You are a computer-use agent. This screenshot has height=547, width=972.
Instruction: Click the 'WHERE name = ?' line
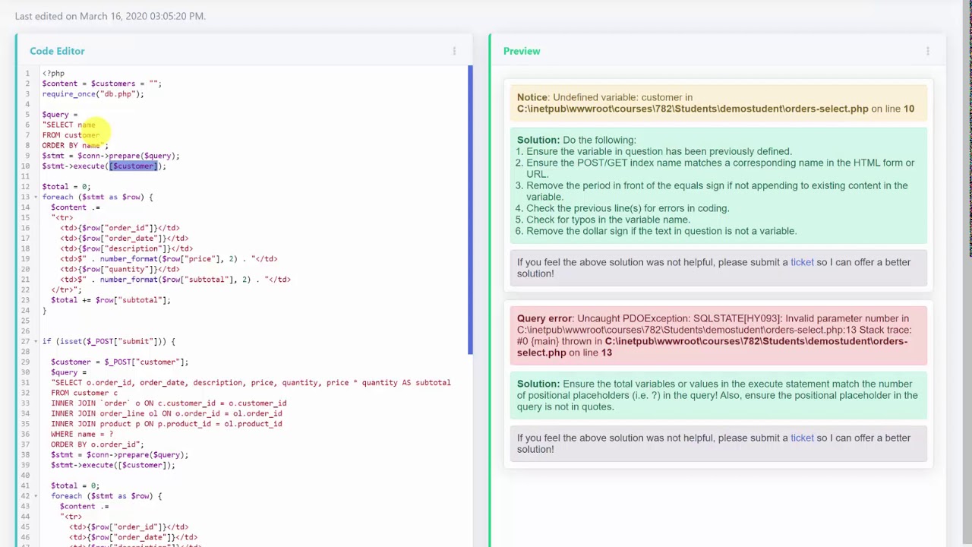[x=82, y=435]
